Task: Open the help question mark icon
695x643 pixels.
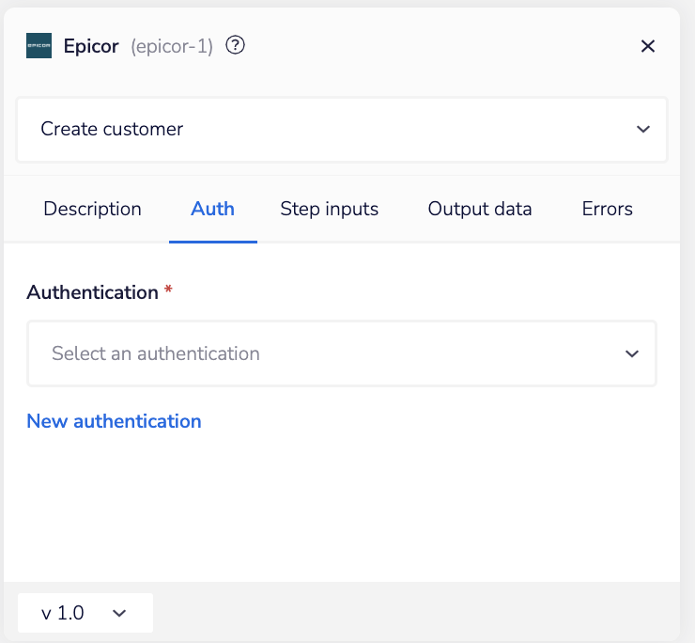Action: tap(236, 45)
